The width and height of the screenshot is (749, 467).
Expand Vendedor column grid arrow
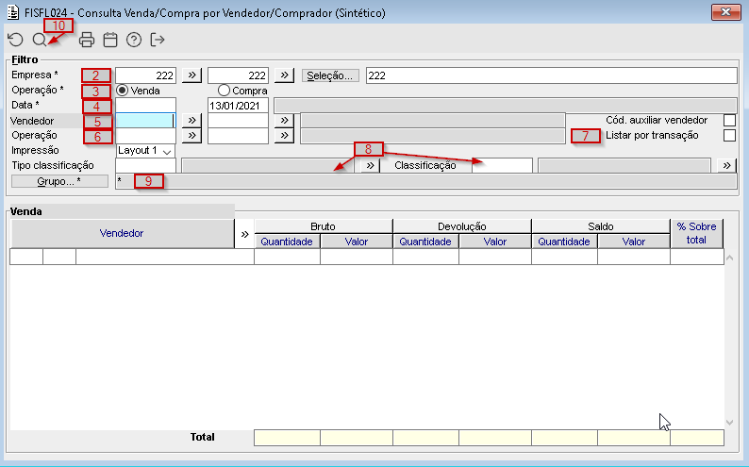pos(244,234)
